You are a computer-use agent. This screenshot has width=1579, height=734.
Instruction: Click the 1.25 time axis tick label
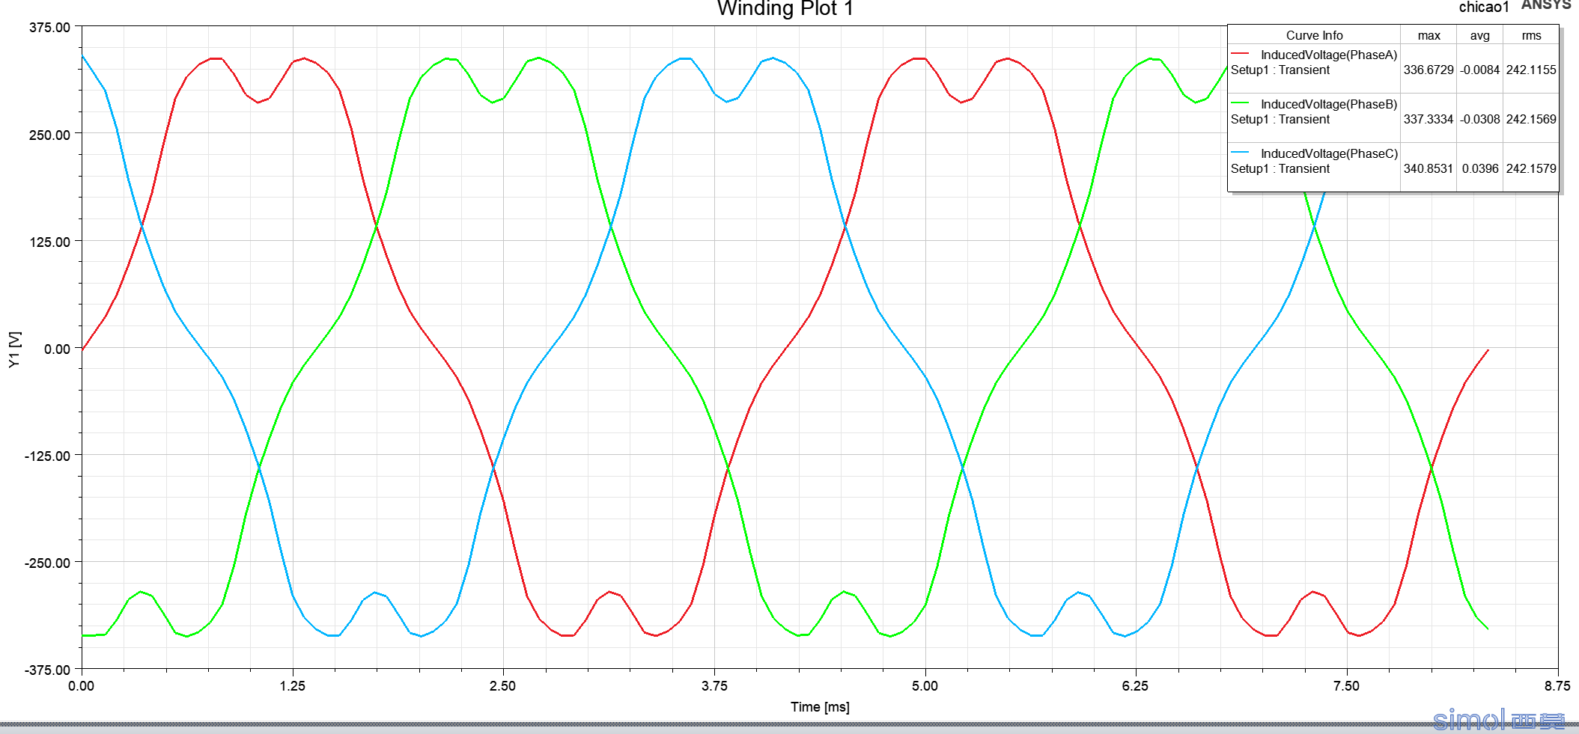292,686
